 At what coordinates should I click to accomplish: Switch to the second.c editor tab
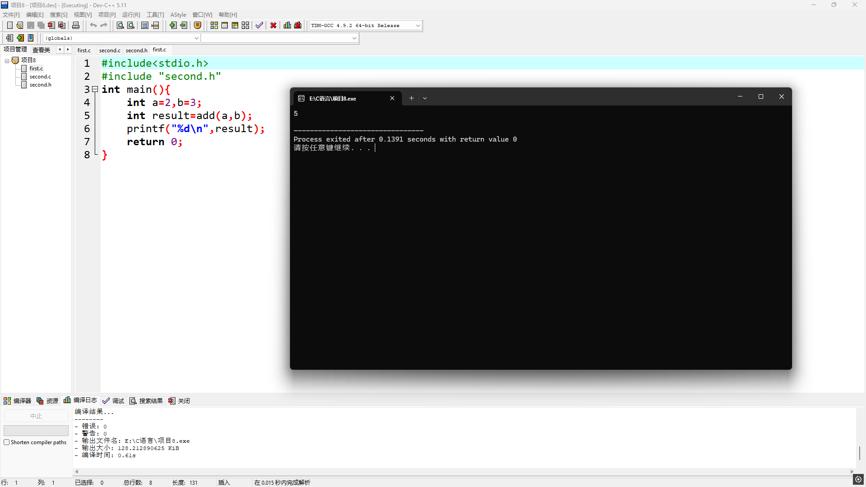click(x=110, y=51)
